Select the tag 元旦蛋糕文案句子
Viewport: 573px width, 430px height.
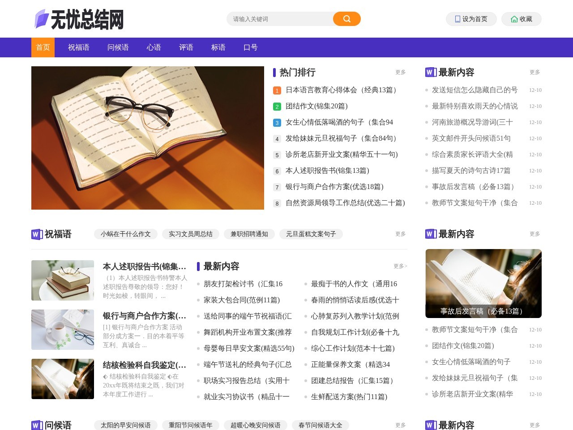(x=311, y=234)
